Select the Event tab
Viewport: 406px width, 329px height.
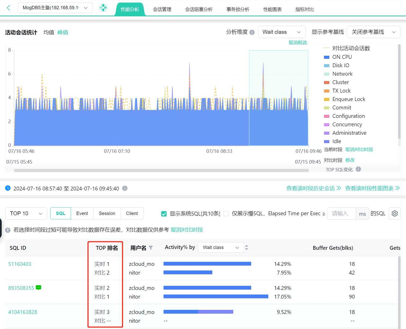click(x=82, y=213)
